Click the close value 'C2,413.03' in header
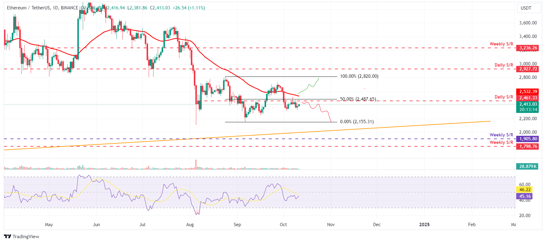This screenshot has height=243, width=546. (160, 8)
